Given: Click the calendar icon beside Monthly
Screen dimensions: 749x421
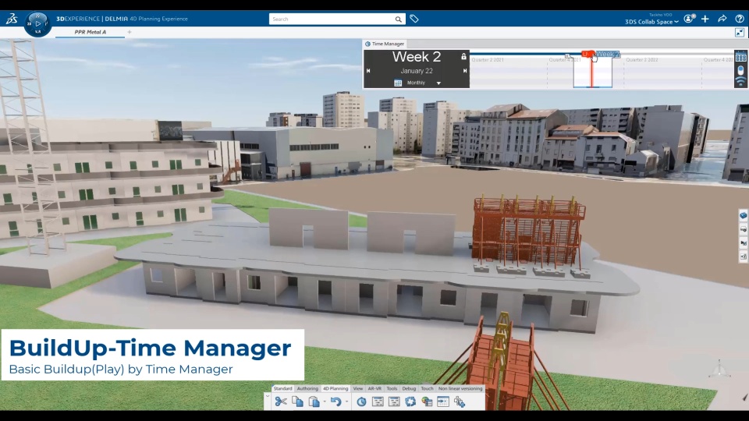Looking at the screenshot, I should (x=398, y=83).
